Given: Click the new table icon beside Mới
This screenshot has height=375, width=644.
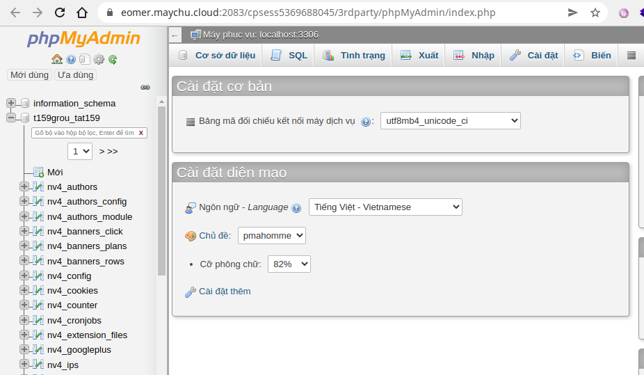Looking at the screenshot, I should [x=38, y=172].
